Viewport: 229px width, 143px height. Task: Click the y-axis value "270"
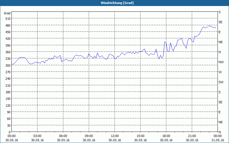[8, 72]
